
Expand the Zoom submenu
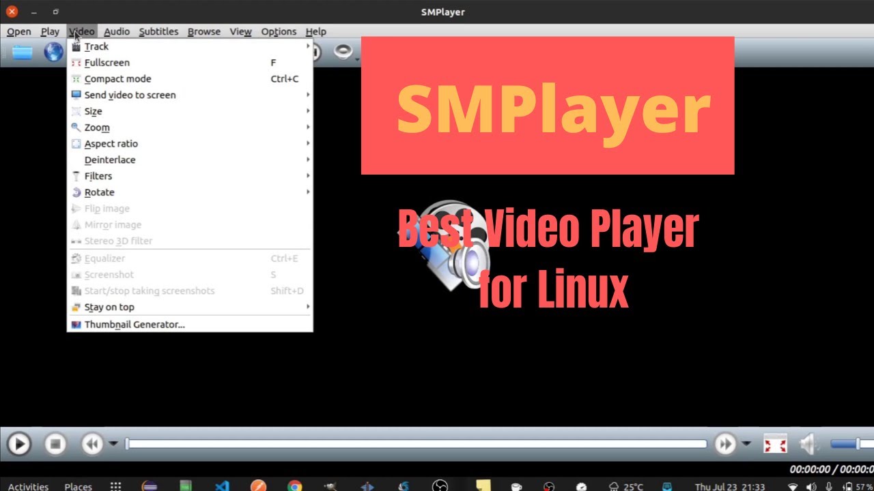coord(190,128)
